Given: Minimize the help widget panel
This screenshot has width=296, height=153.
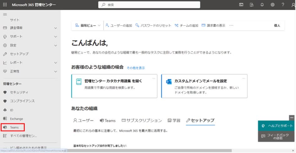Looking at the screenshot, I should 292,118.
